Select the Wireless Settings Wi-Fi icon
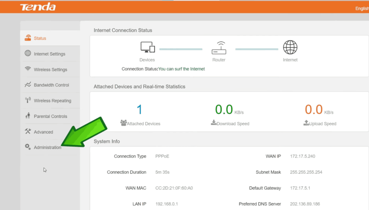This screenshot has height=210, width=369. click(28, 69)
